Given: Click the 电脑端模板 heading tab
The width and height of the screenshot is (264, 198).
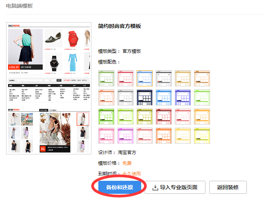Looking at the screenshot, I should point(20,6).
